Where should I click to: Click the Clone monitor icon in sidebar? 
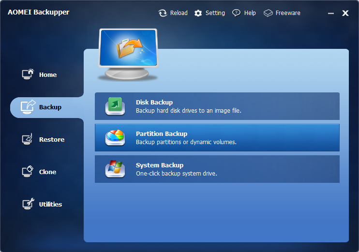(28, 171)
